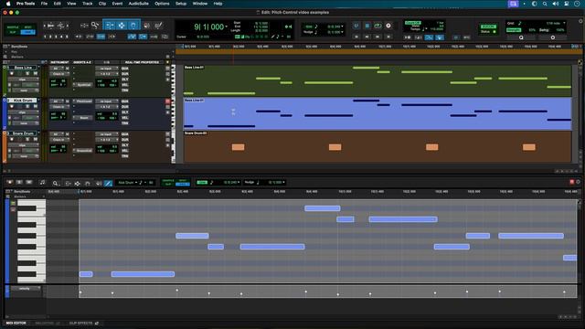Open the Track menu
Screen dimensions: 585x329
point(88,4)
